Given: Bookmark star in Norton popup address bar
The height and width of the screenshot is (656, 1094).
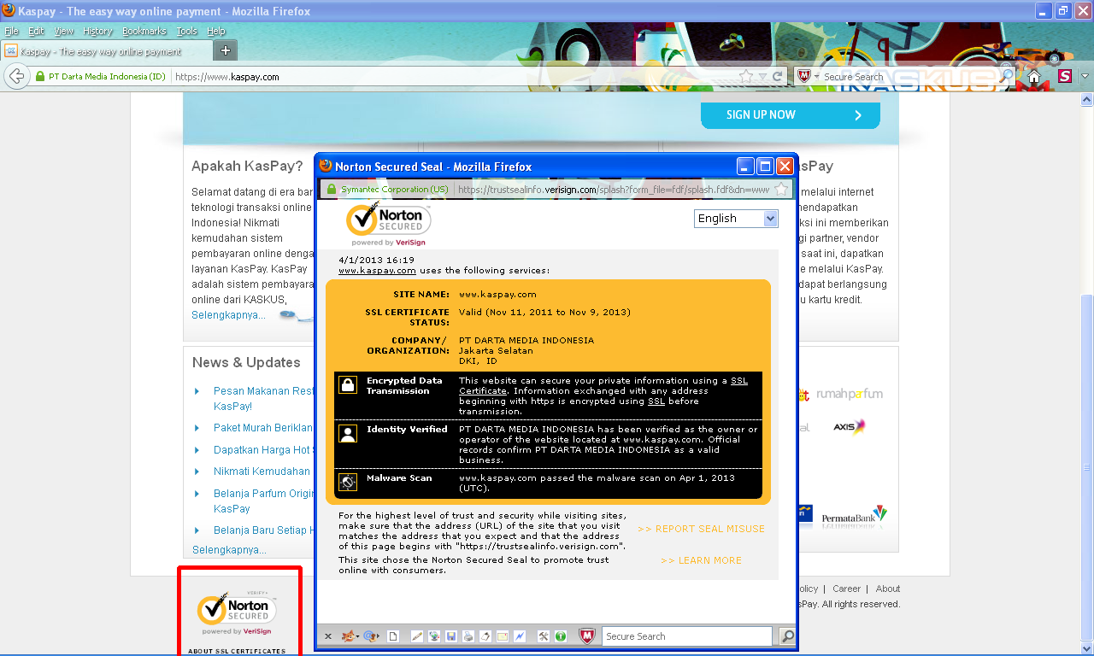Looking at the screenshot, I should (x=781, y=190).
